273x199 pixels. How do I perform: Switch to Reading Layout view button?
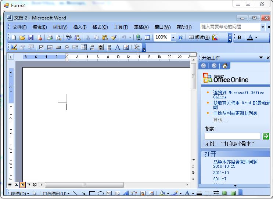35,185
